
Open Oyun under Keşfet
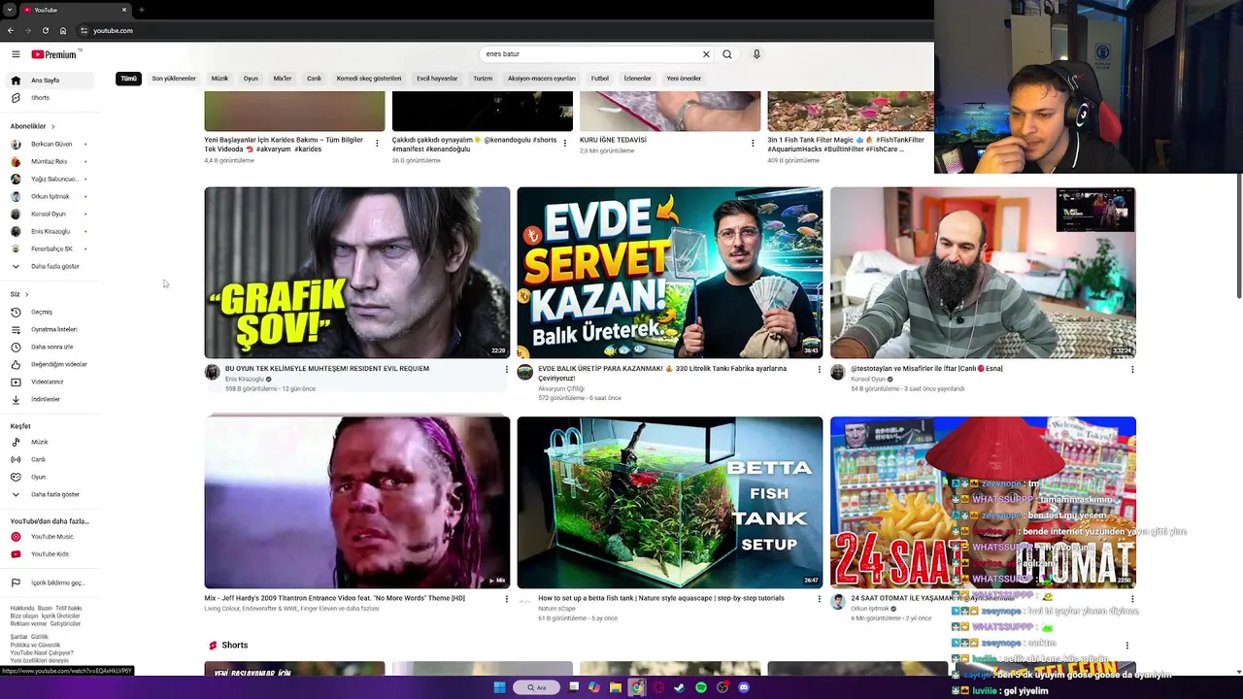pos(50,477)
